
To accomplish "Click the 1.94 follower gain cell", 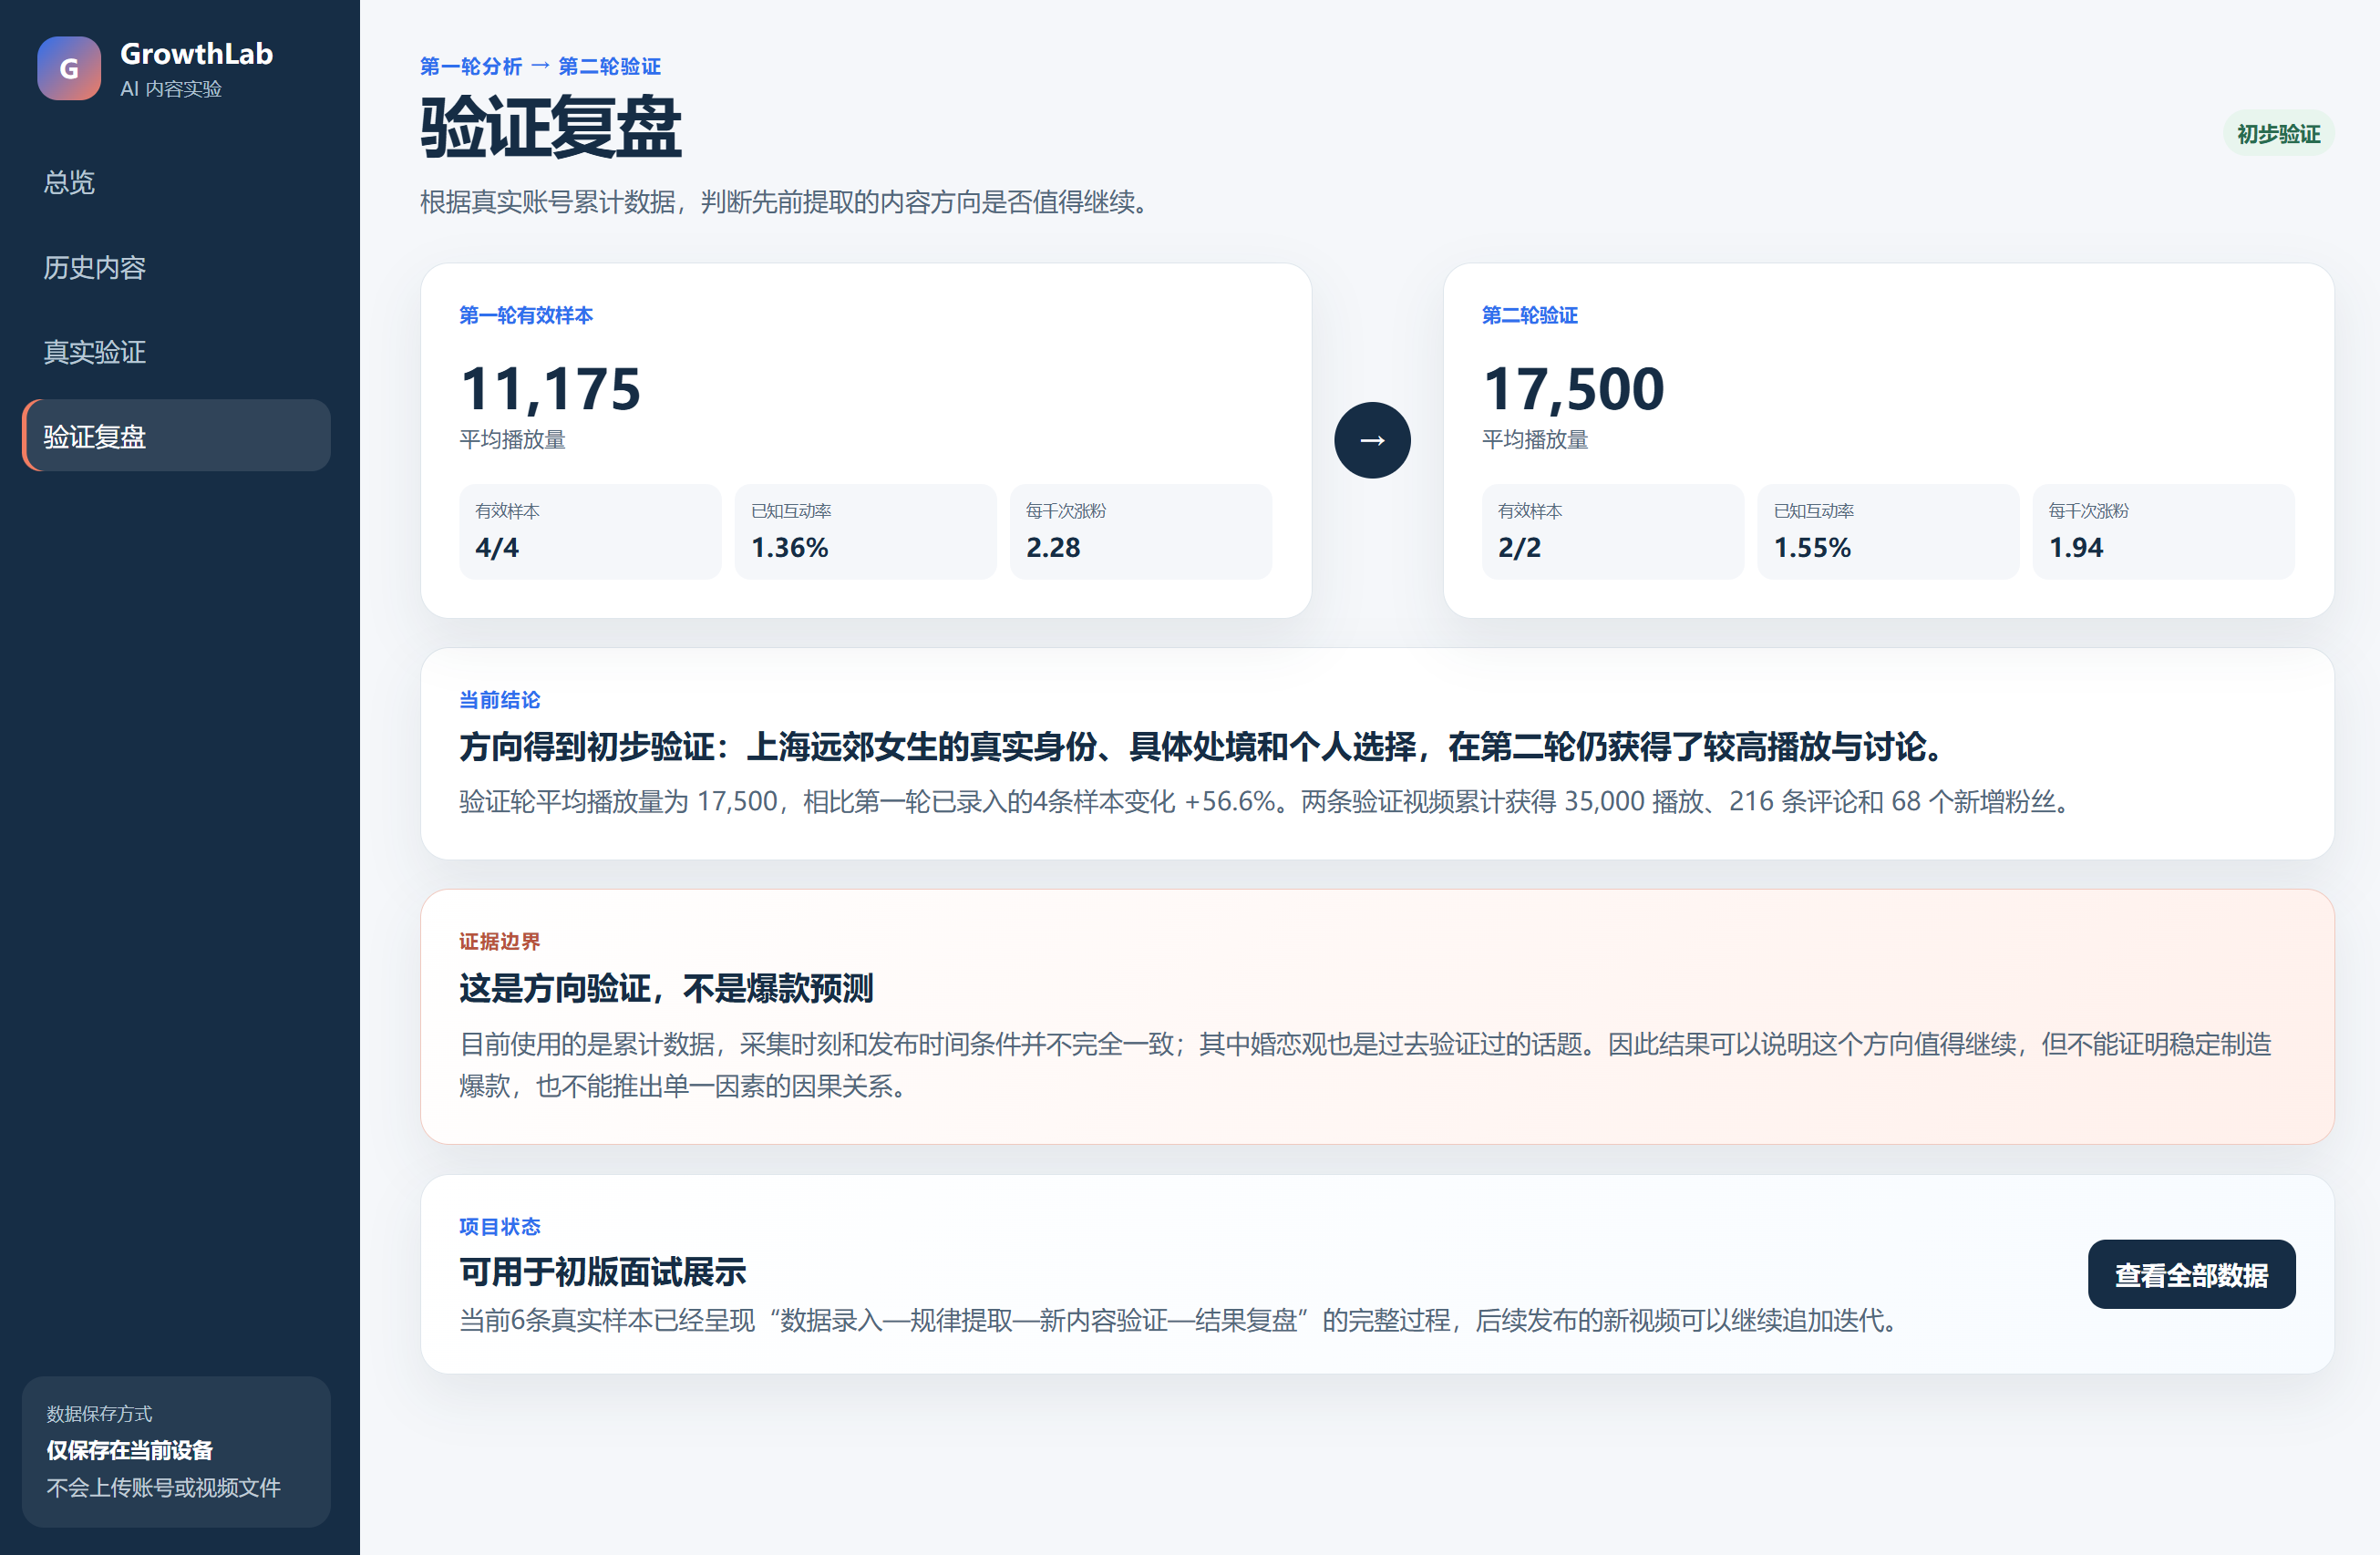I will 2163,532.
